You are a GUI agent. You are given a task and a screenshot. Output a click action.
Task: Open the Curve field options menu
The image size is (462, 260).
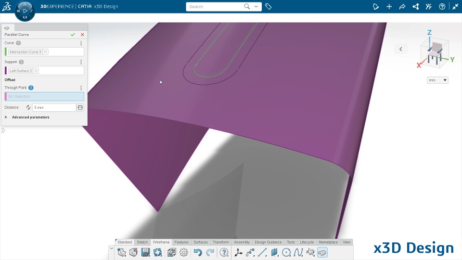click(x=81, y=43)
